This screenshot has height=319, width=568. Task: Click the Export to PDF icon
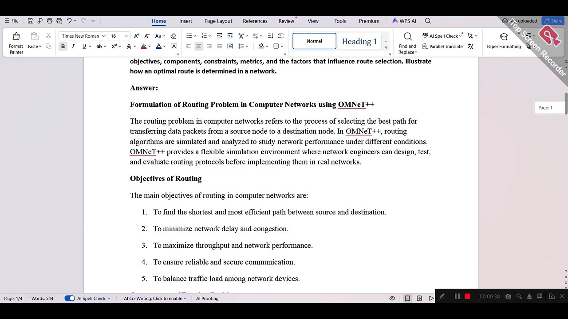40,21
